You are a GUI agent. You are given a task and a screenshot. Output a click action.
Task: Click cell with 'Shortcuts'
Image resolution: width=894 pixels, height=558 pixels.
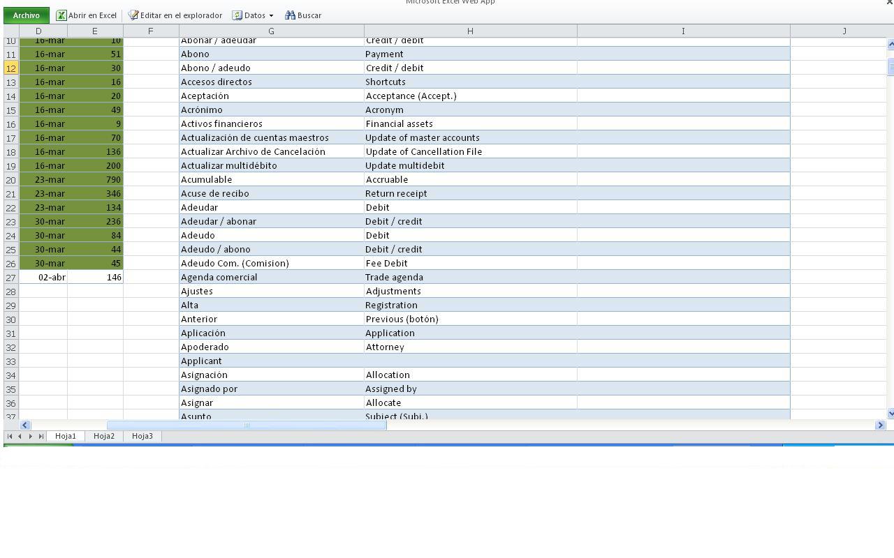471,82
